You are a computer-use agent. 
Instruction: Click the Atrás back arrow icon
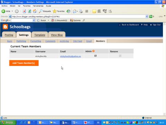(x=3, y=11)
